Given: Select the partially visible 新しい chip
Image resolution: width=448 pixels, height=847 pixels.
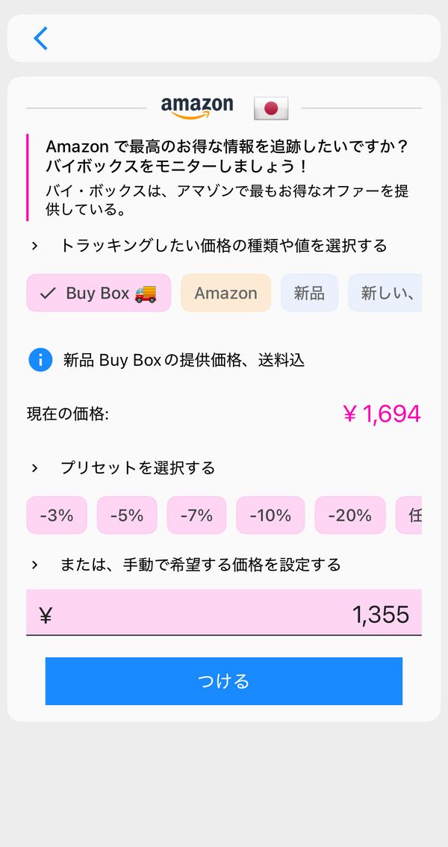Looking at the screenshot, I should (385, 293).
